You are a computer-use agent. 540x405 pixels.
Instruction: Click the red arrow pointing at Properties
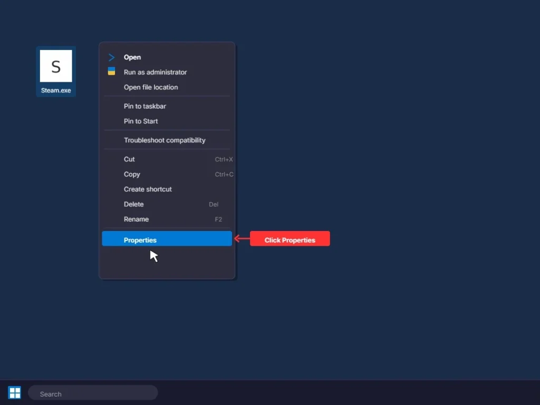241,238
